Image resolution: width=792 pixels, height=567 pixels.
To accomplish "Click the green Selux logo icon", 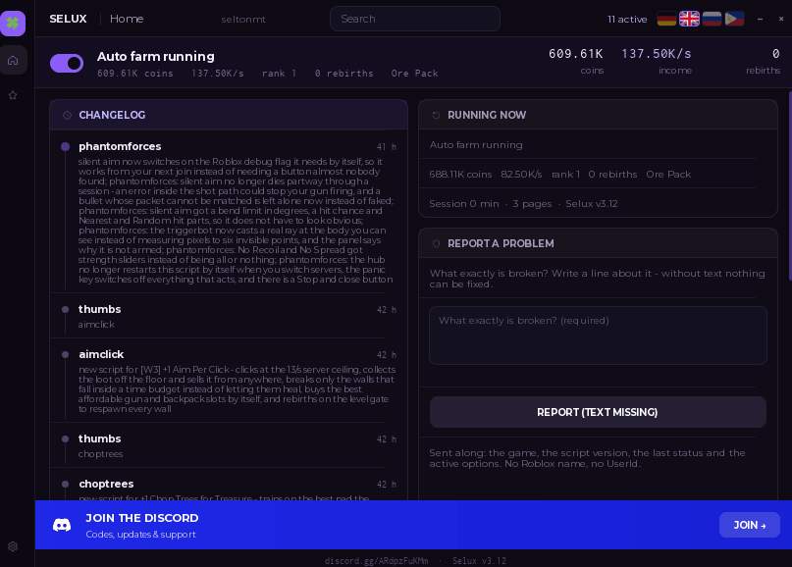I will point(13,24).
